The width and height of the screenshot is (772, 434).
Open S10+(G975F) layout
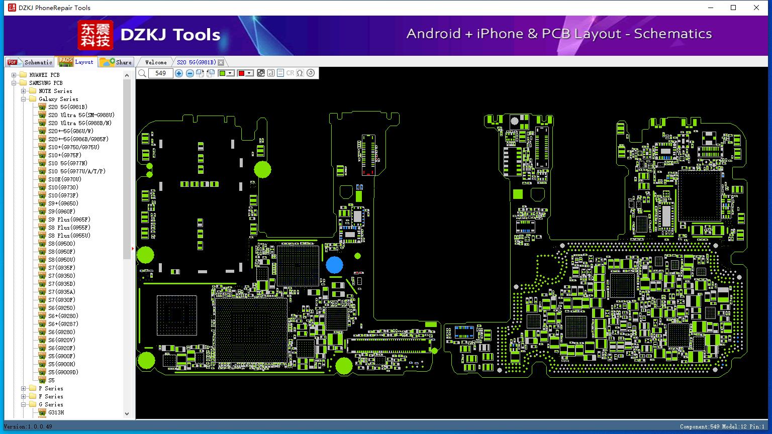coord(65,155)
